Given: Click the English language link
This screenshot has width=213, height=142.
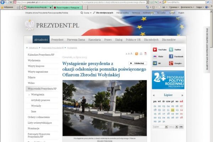Looking at the screenshot, I should [181, 13].
